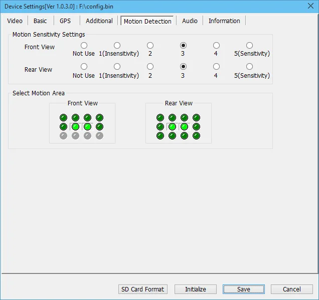Toggle Rear View middle row fourth motion cell
This screenshot has width=319, height=300.
click(196, 126)
